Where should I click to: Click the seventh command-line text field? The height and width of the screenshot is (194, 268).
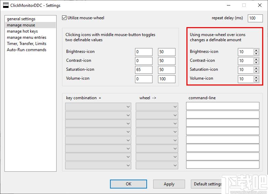point(223,156)
